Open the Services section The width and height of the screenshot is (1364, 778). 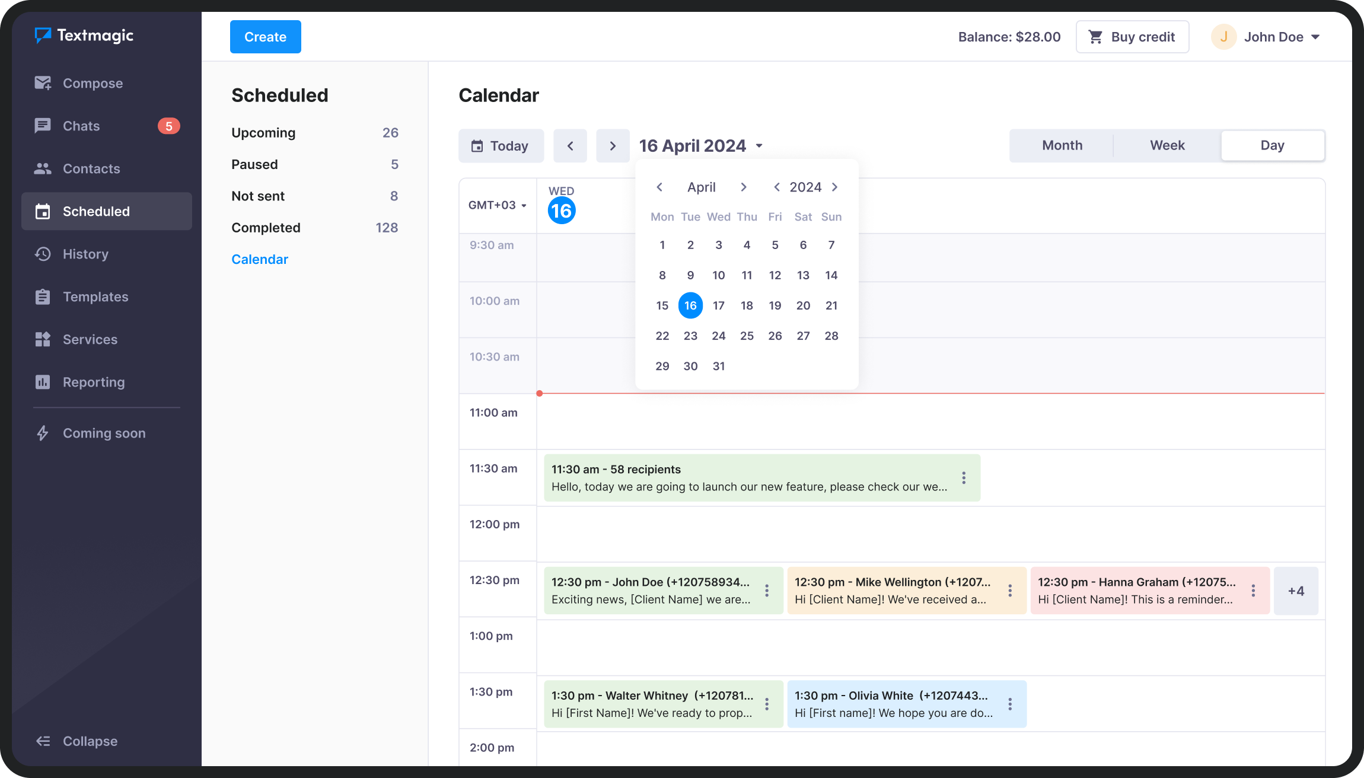point(90,339)
